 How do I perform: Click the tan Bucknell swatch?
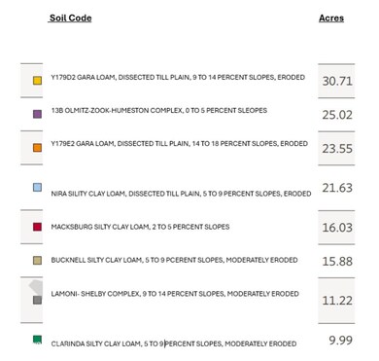point(38,260)
